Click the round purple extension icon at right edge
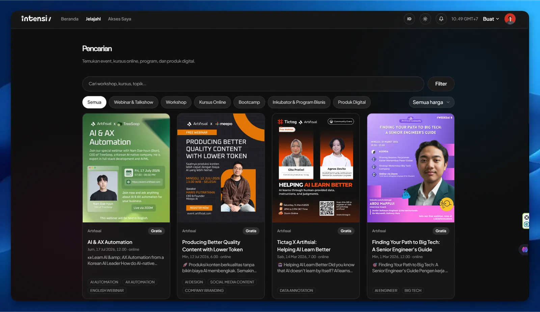Viewport: 540px width, 312px height. 524,250
